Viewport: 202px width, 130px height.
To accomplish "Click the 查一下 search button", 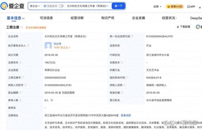I will click(119, 6).
